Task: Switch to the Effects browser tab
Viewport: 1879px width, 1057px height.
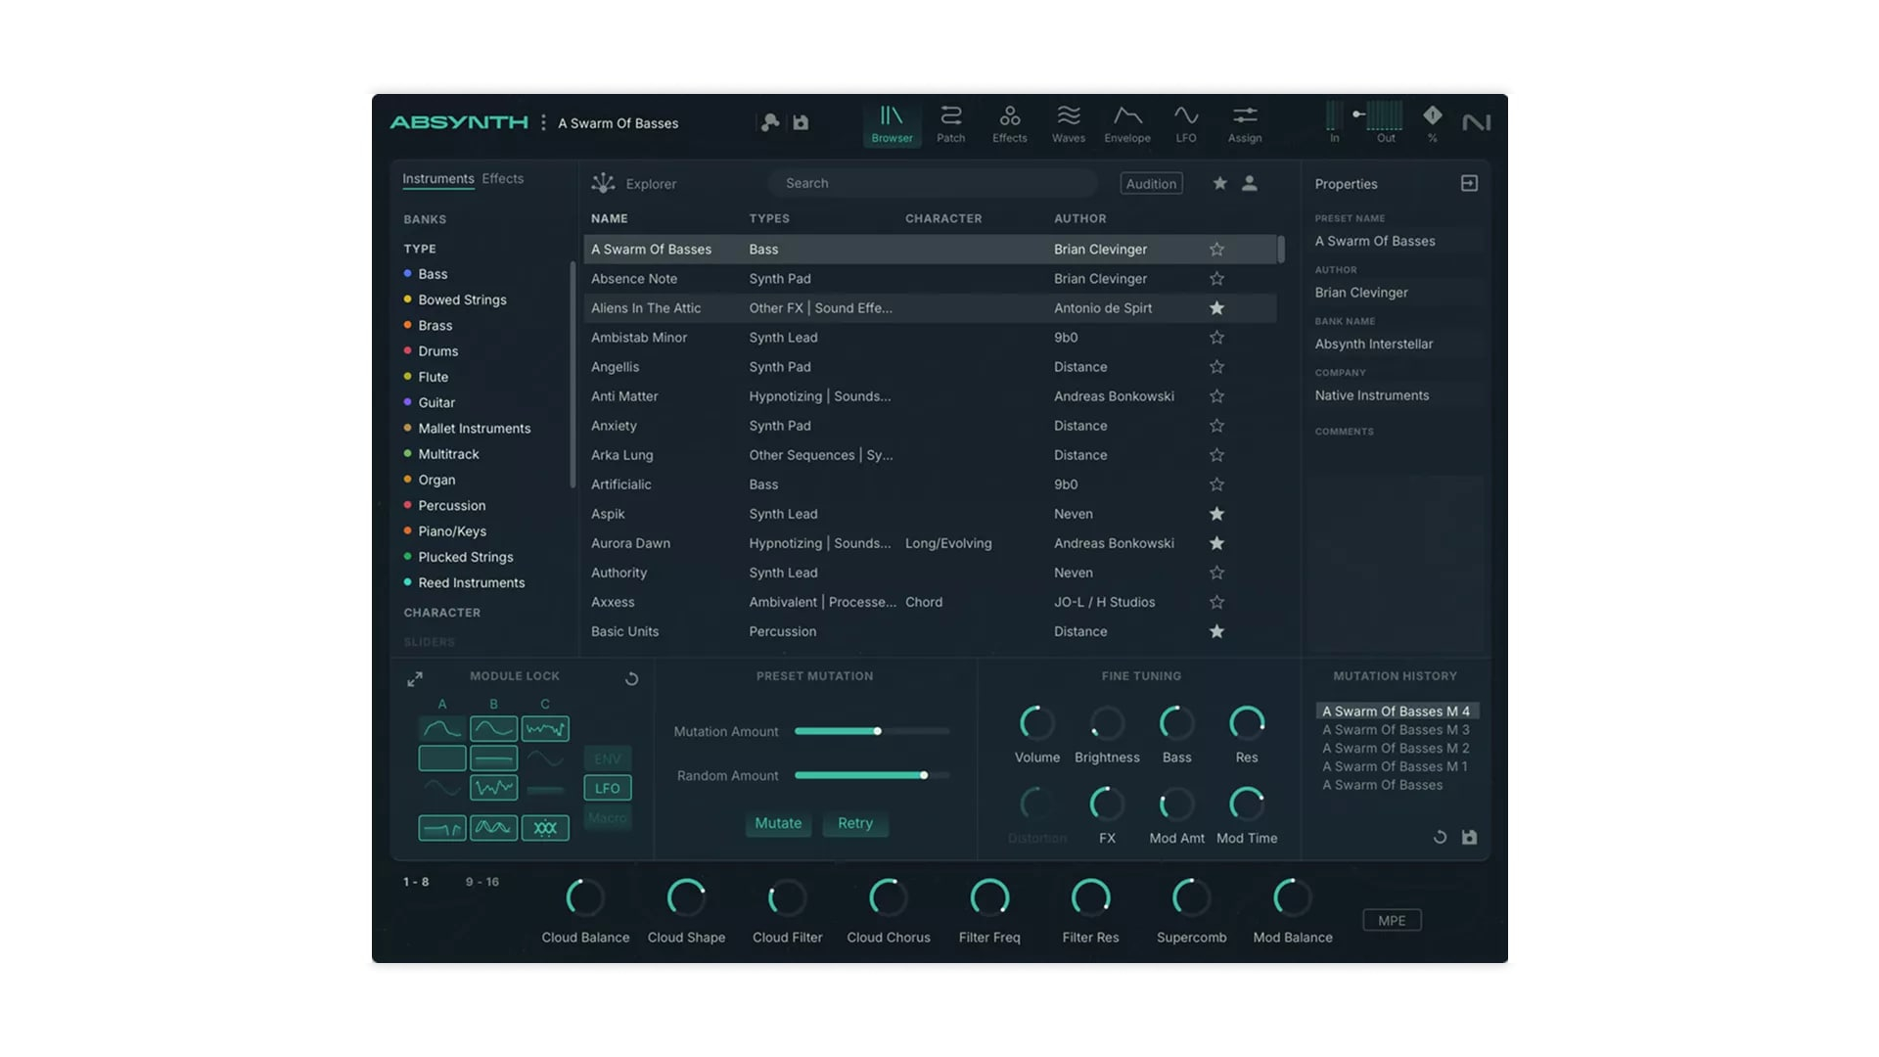Action: (x=502, y=178)
